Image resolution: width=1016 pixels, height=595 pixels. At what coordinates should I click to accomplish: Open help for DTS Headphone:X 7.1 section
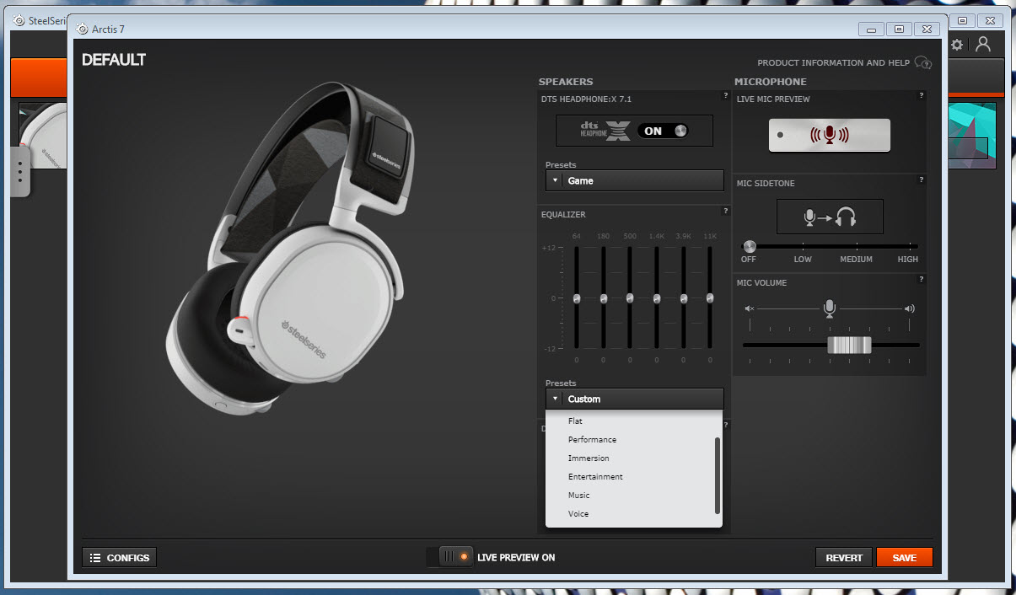725,95
